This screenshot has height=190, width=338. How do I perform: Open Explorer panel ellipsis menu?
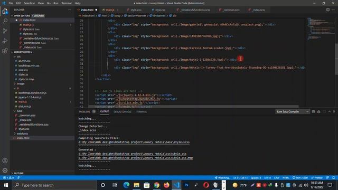(x=70, y=9)
